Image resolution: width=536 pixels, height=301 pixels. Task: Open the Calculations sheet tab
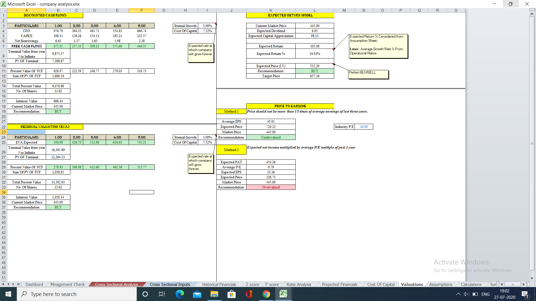coord(471,284)
